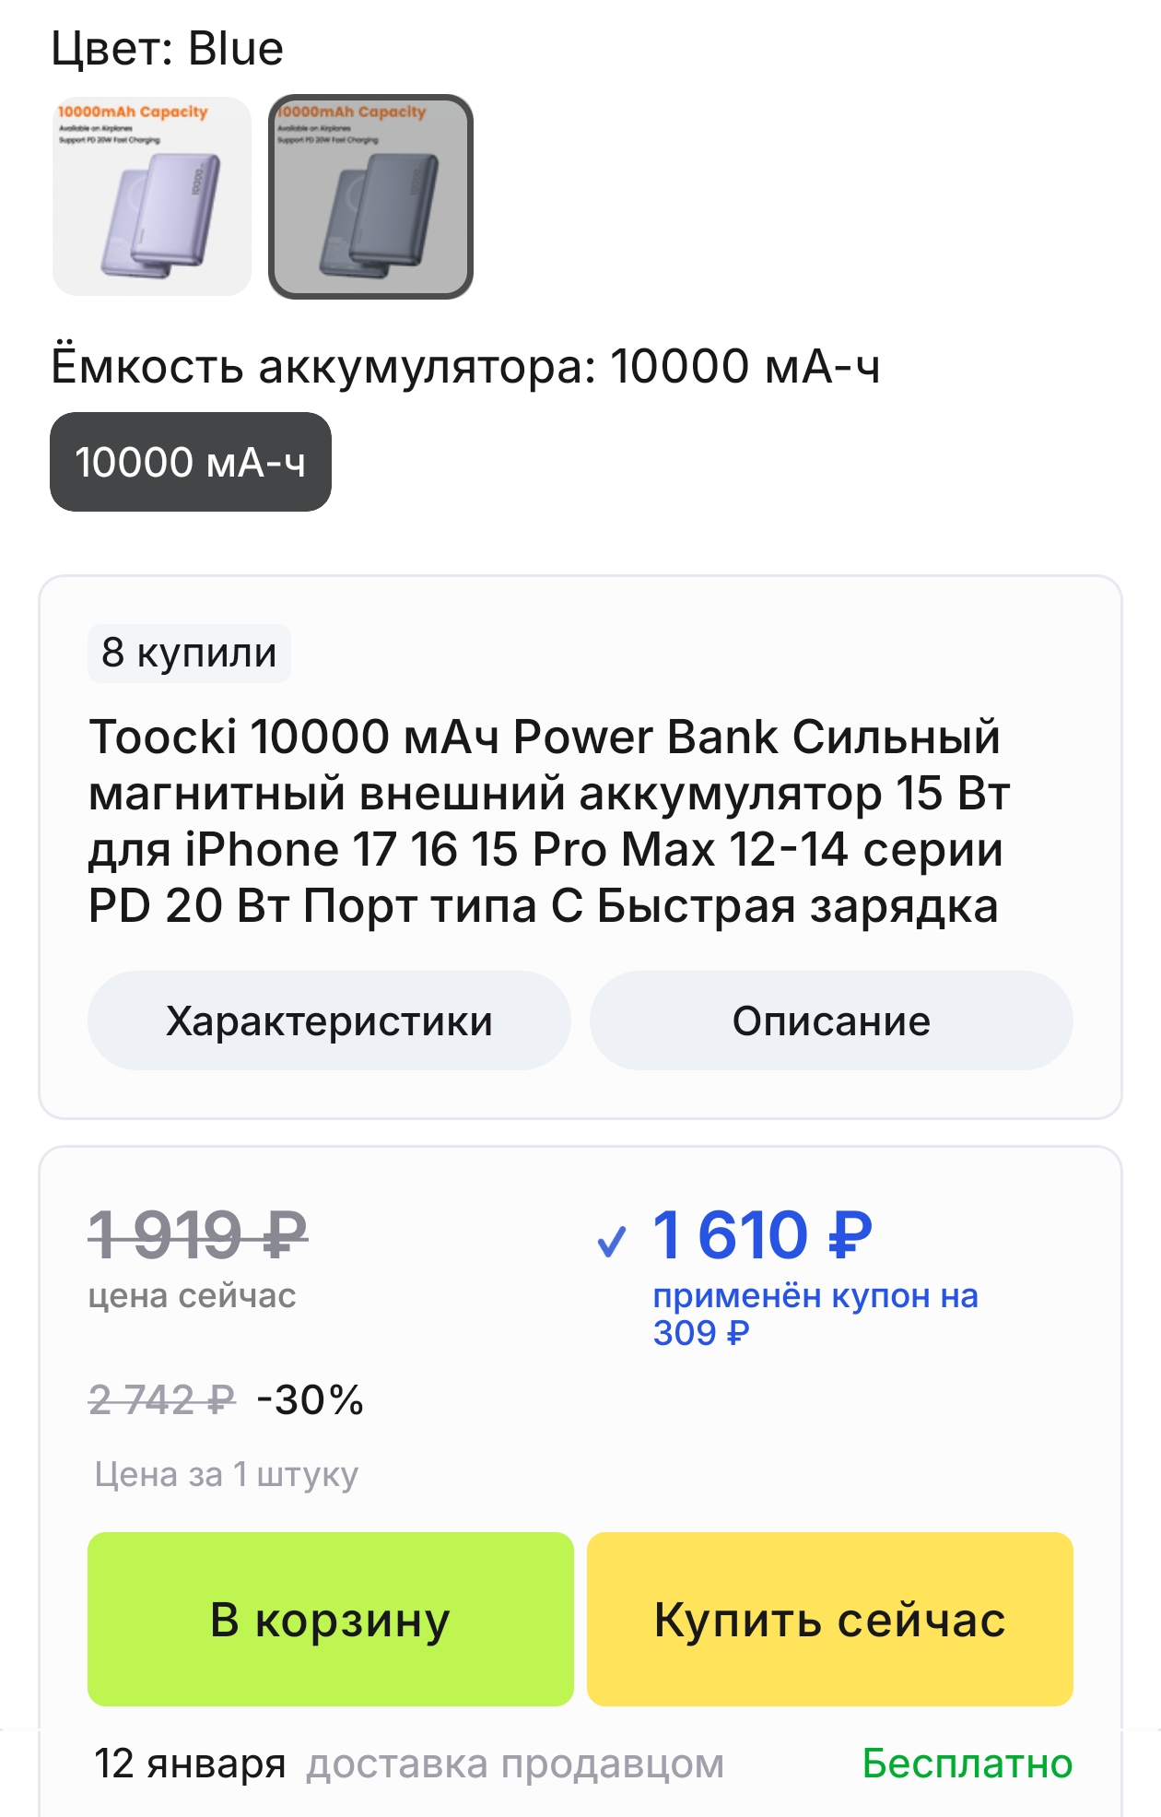
Task: Choose the 10000 мА-ч capacity option
Action: coord(191,462)
